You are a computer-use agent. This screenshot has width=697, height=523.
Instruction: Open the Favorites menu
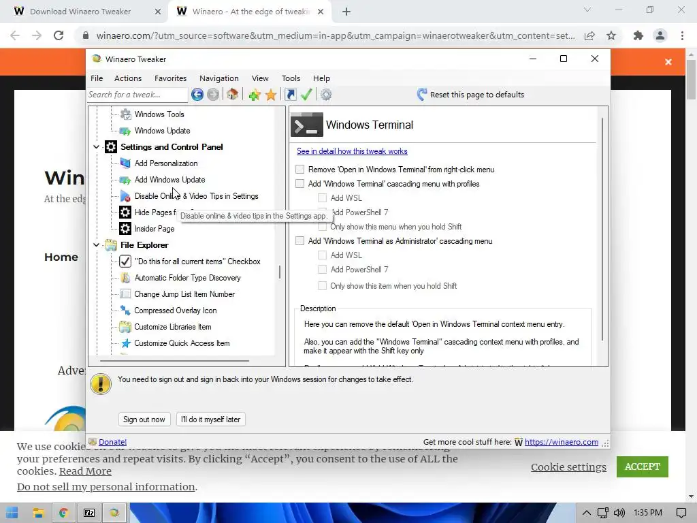click(x=171, y=78)
